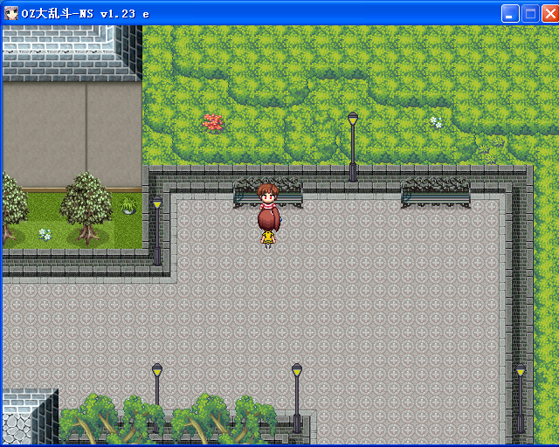The height and width of the screenshot is (447, 559).
Task: Click the boy in red-striped shirt
Action: (x=268, y=196)
